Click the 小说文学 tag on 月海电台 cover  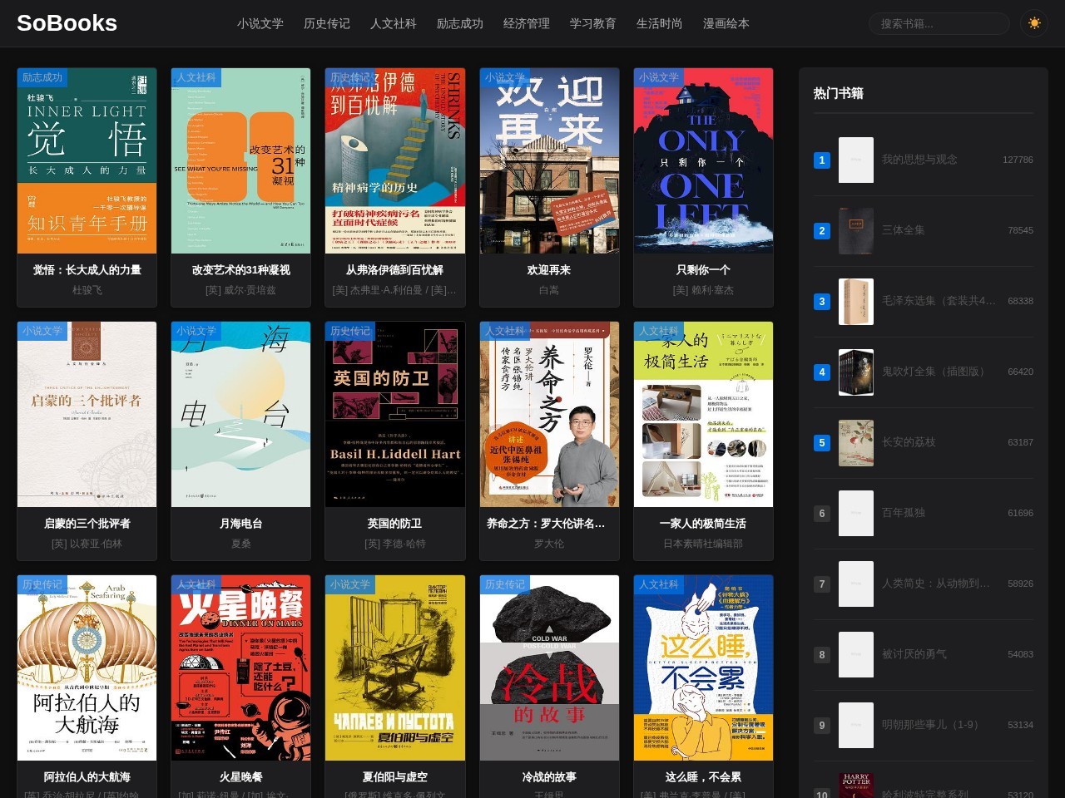tap(196, 331)
